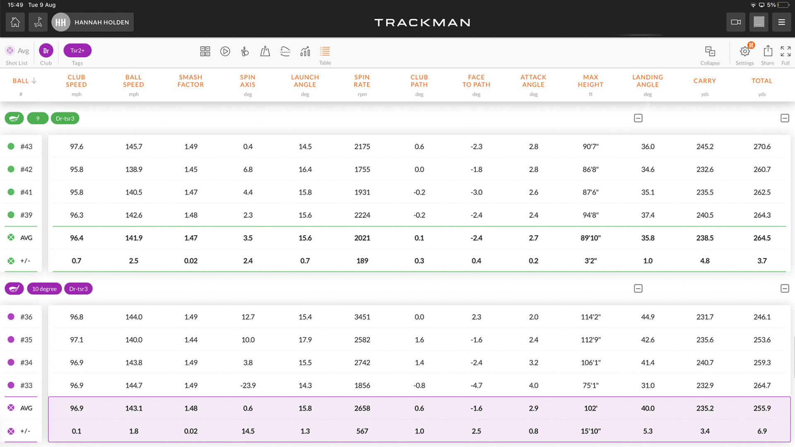795x447 pixels.
Task: Collapse the Dr-tsr3 9 club group
Action: coord(638,118)
